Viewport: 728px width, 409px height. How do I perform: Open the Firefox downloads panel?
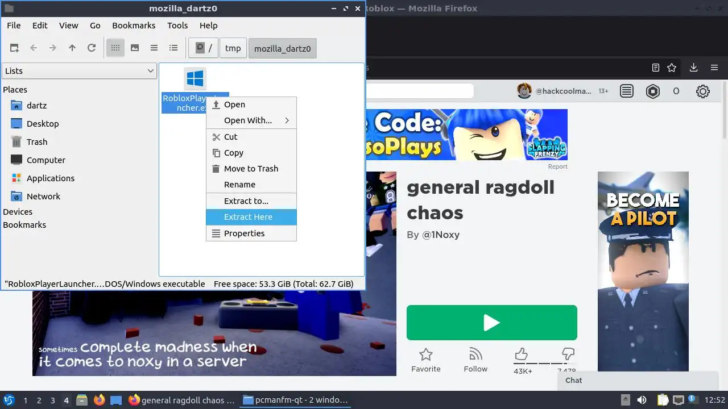tap(693, 68)
